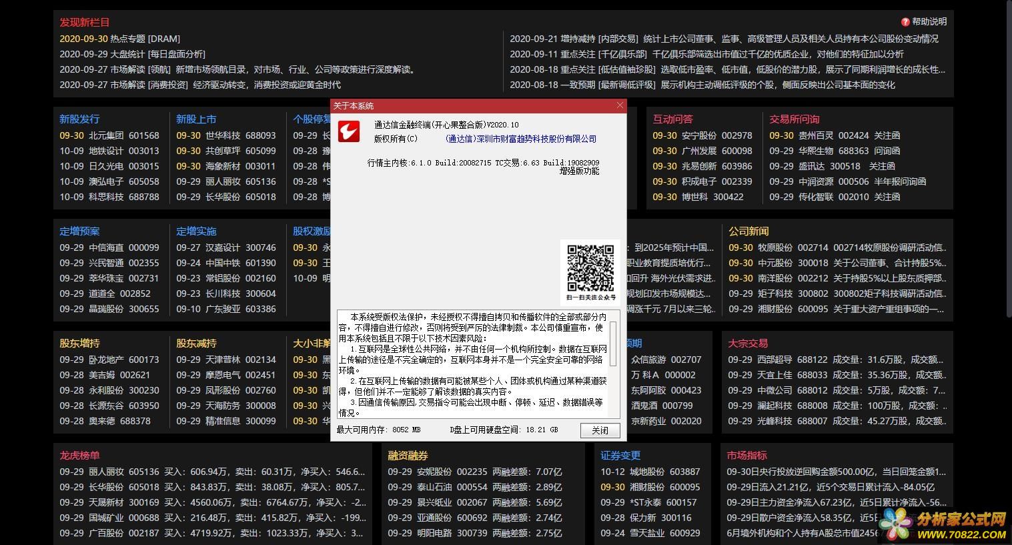The image size is (1012, 545).
Task: Select 传化智联 002010 关注函 row
Action: pyautogui.click(x=835, y=197)
